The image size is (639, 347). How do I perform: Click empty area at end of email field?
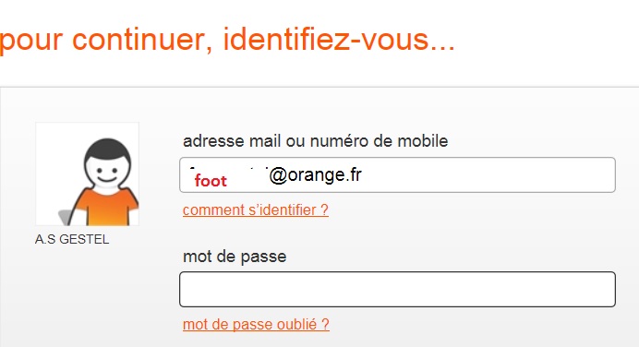tap(489, 174)
